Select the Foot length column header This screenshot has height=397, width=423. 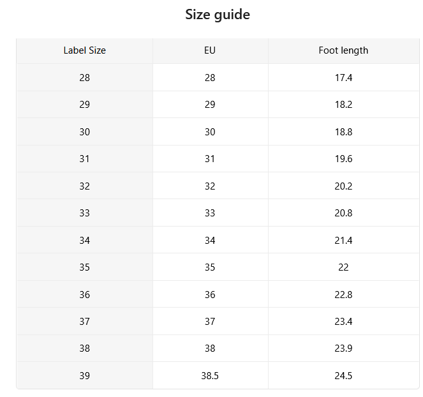point(343,50)
